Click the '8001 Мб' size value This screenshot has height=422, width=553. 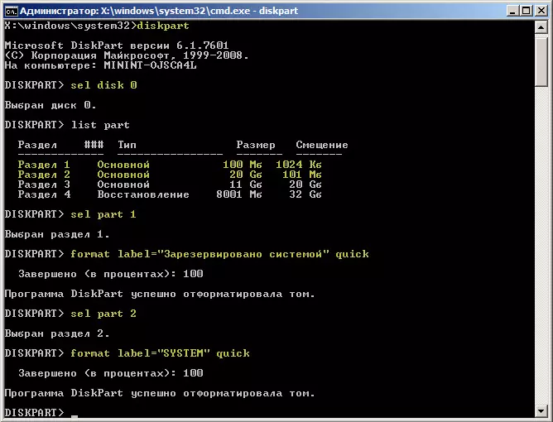239,194
